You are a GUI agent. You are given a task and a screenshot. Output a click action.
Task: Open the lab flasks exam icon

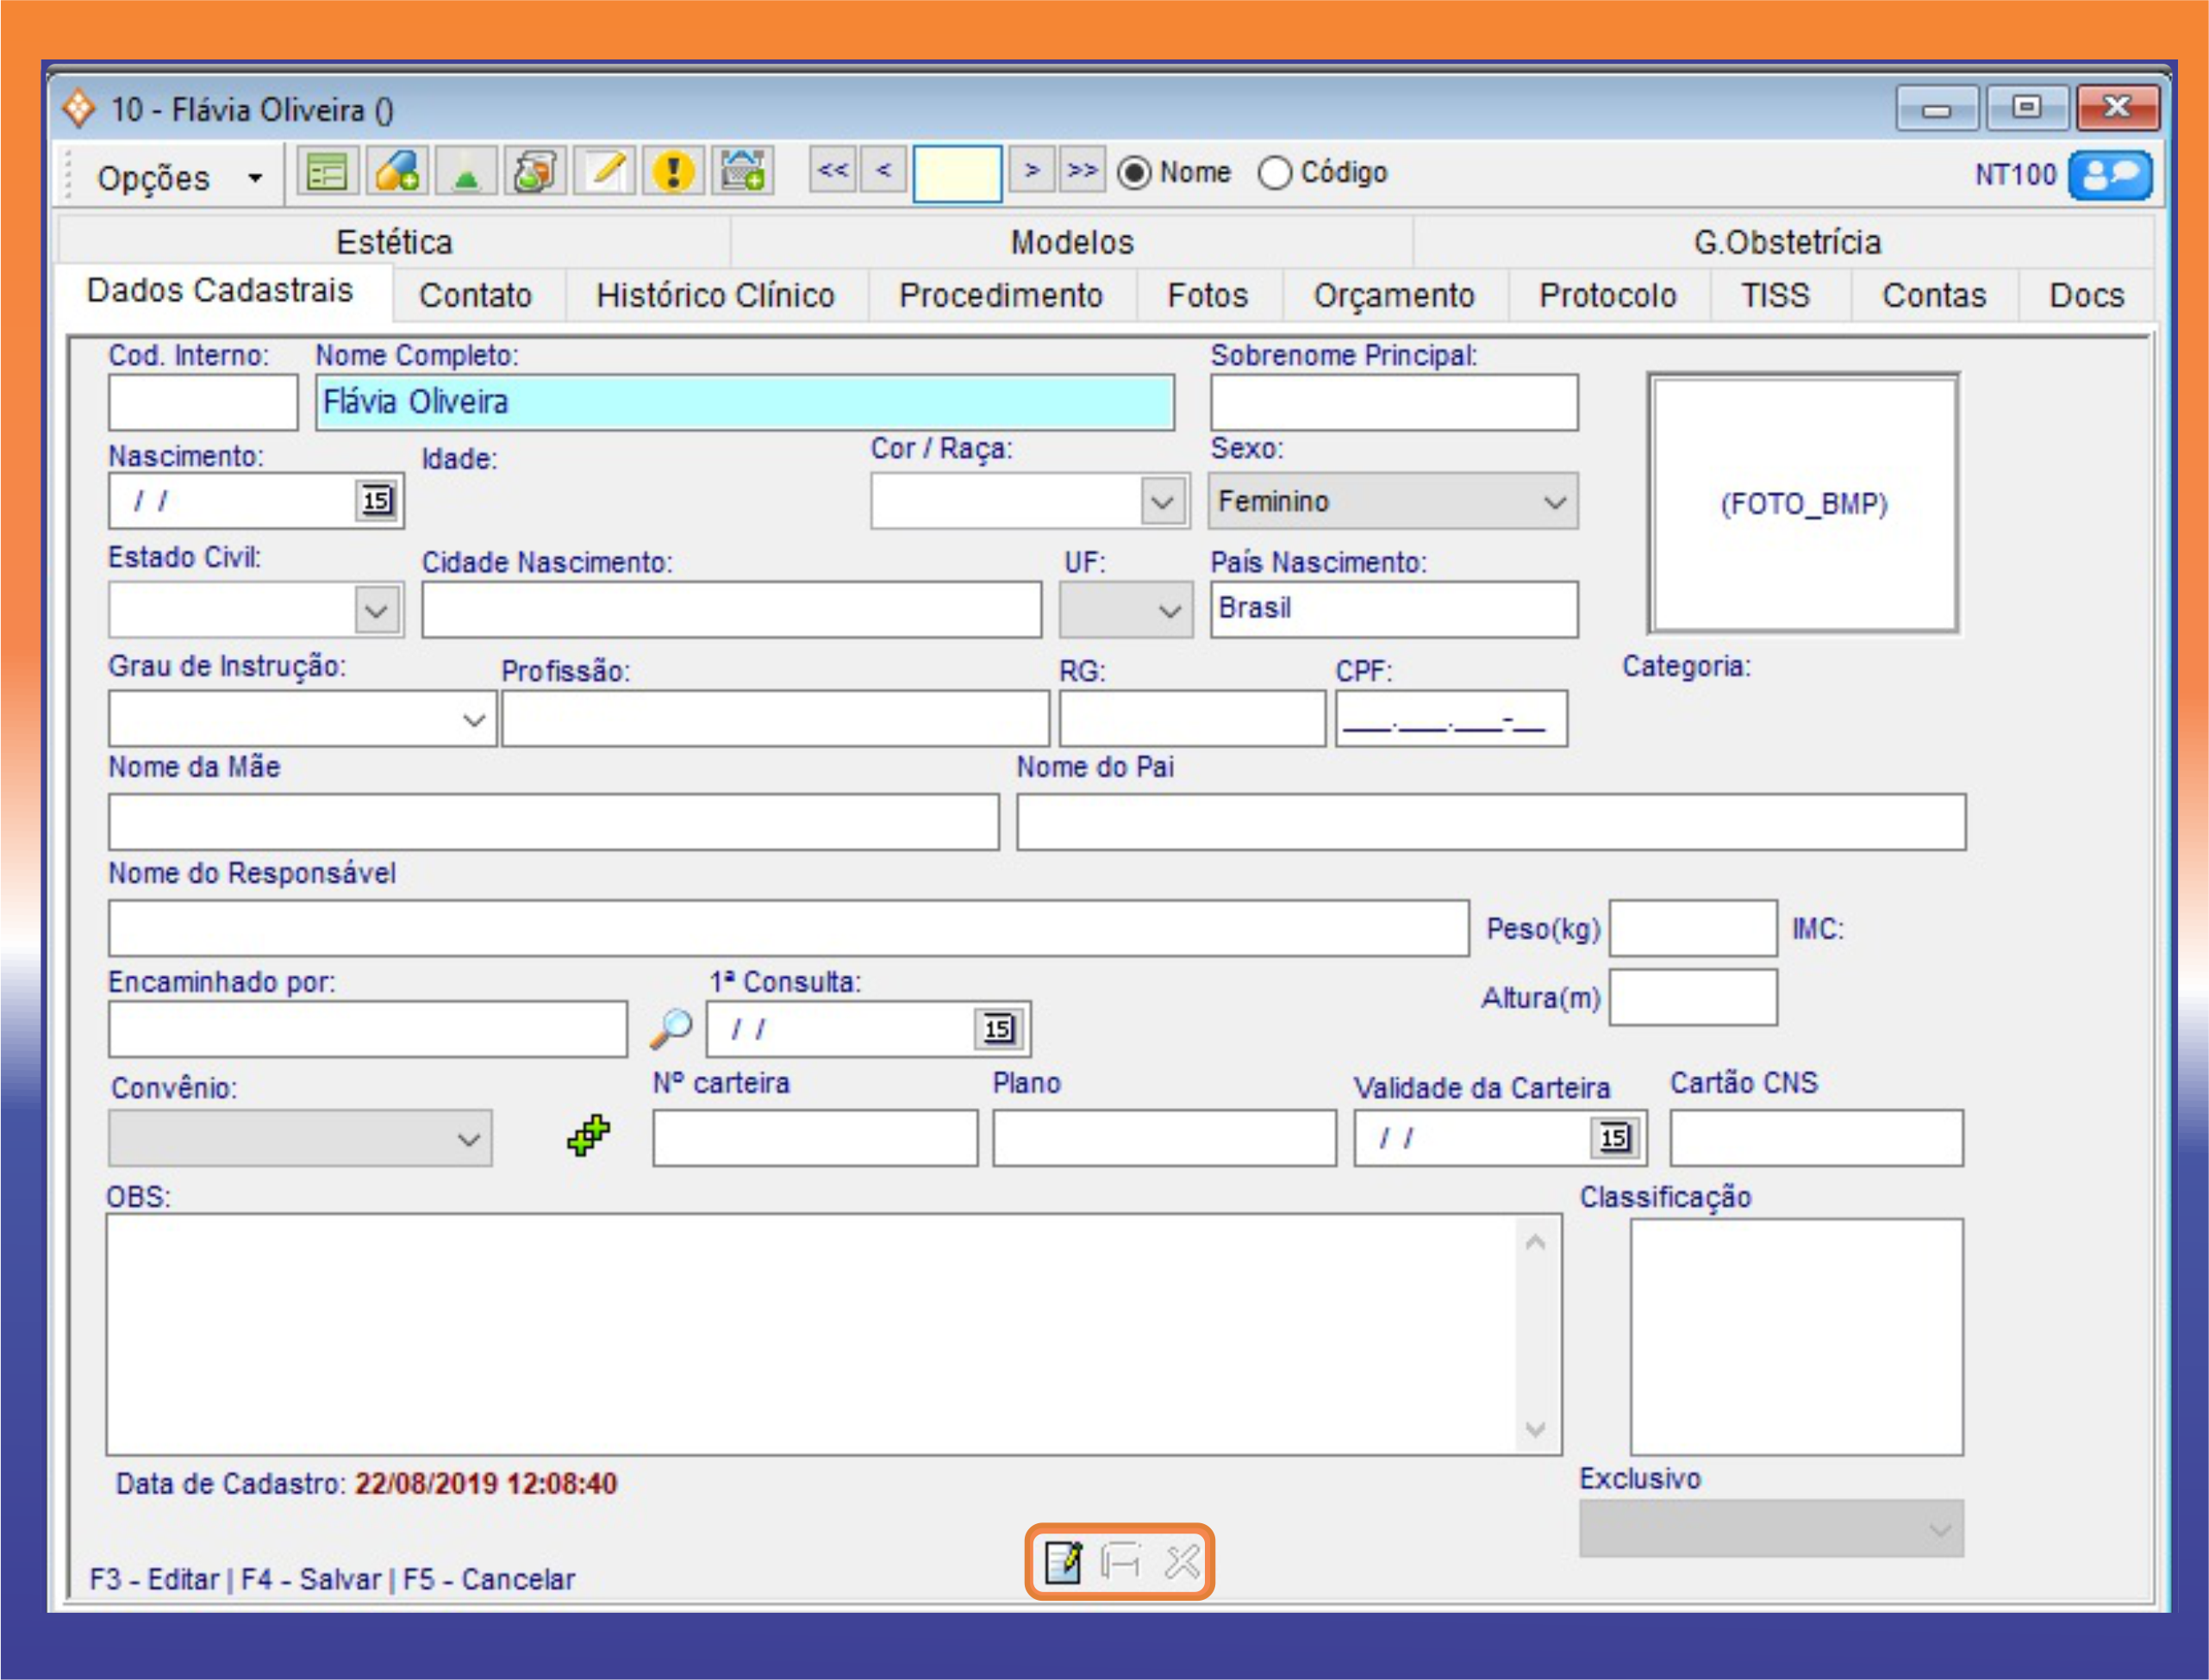(535, 172)
